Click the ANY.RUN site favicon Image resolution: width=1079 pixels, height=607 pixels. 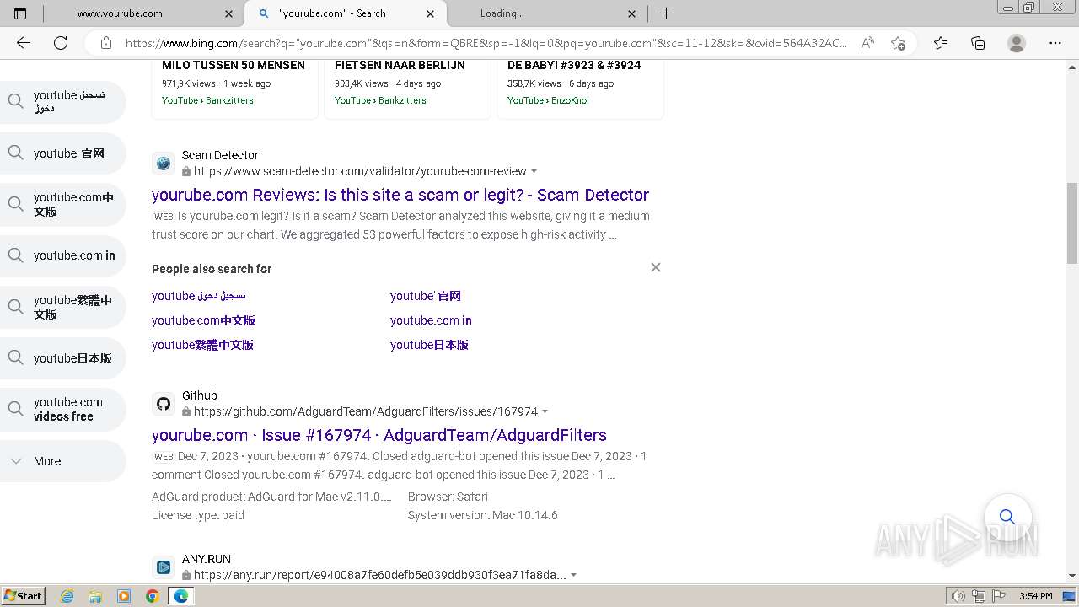164,567
